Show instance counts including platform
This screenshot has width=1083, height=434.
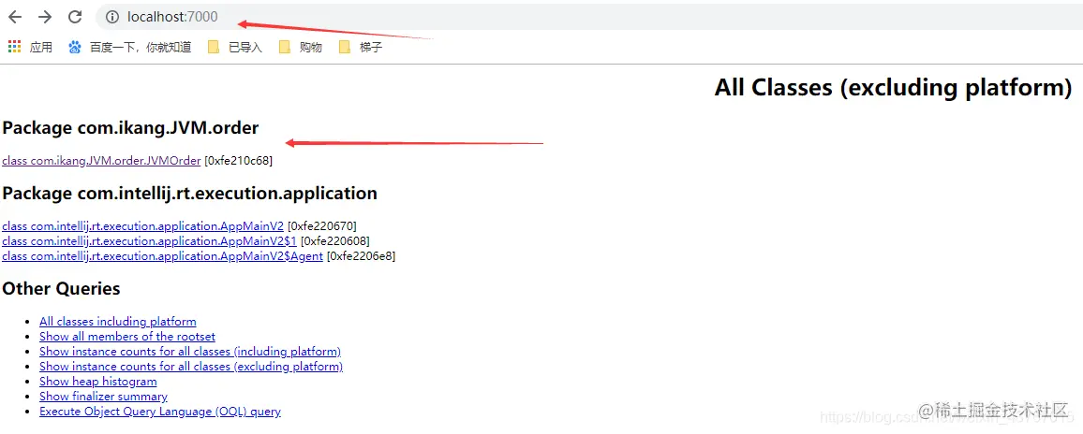pyautogui.click(x=190, y=351)
